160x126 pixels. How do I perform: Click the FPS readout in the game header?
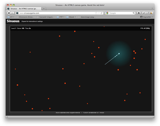click(145, 28)
